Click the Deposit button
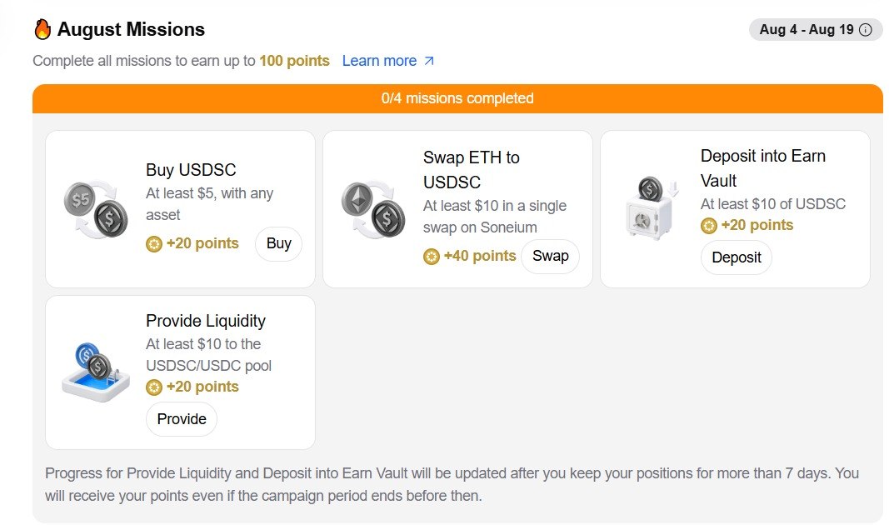Screen dimensions: 889x525 [737, 257]
